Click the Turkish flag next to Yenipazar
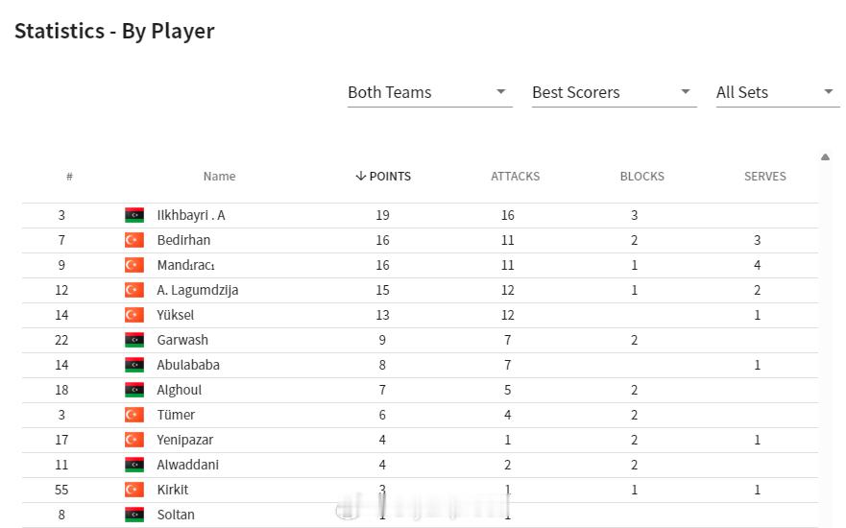Viewport: 846px width, 528px height. [x=134, y=440]
